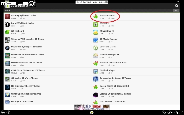Select Ink Theme GO Launcher EX title

(x=112, y=101)
